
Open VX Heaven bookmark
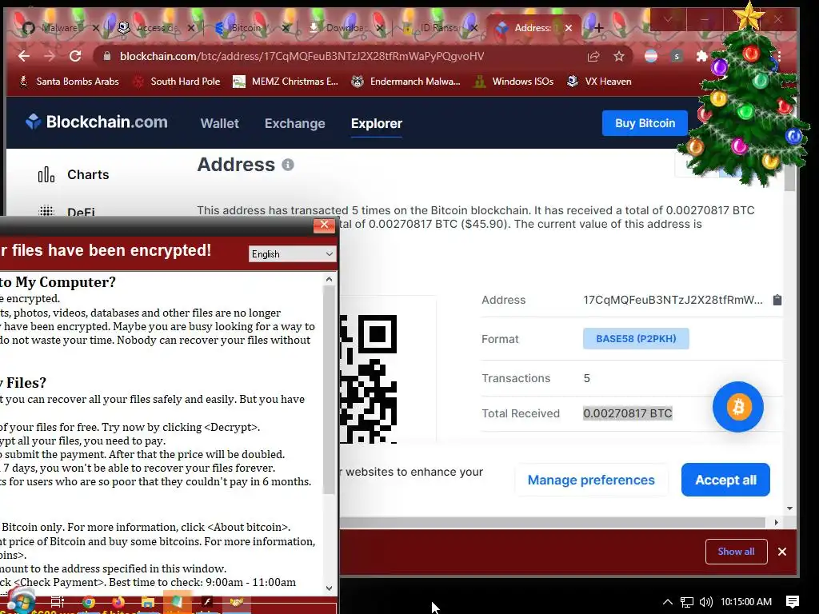(599, 82)
